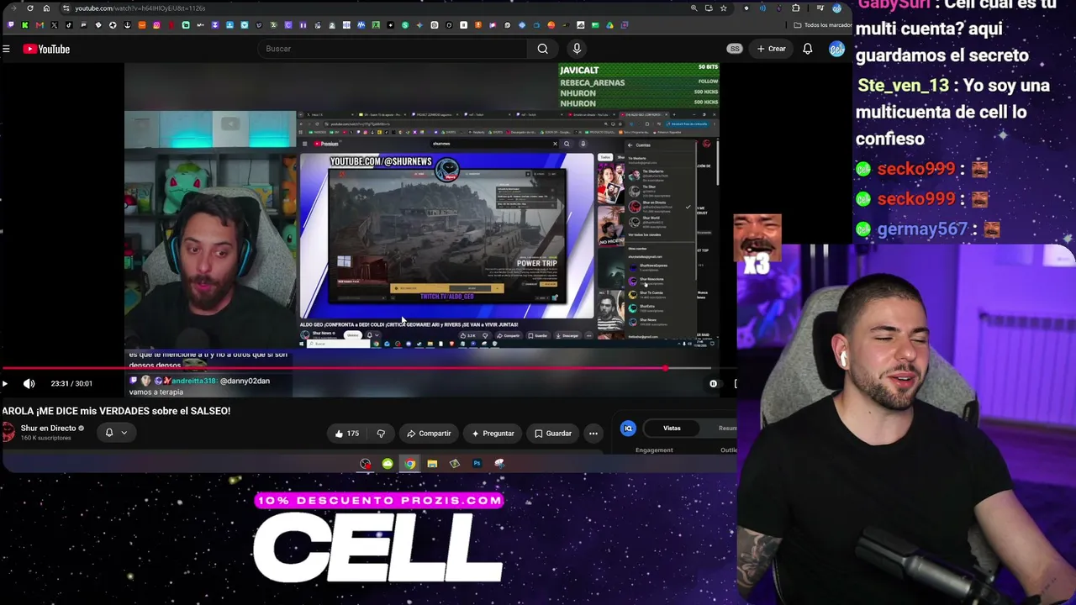Mute the video volume
1076x605 pixels.
tap(29, 384)
